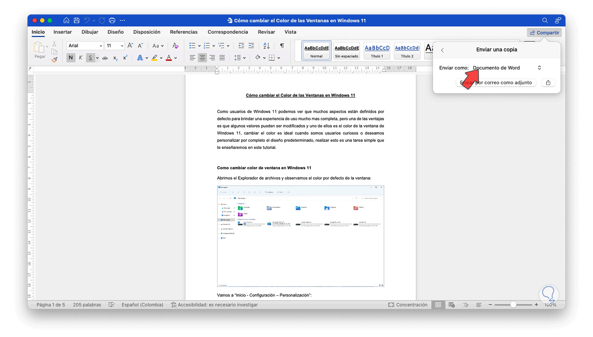Switch to the Diseño tab
The height and width of the screenshot is (337, 593).
point(116,32)
